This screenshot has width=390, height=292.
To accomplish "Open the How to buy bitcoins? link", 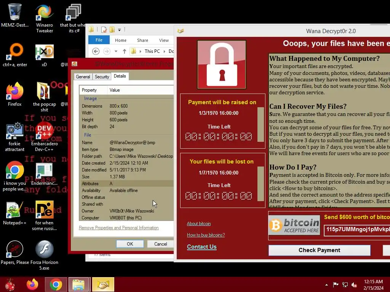I will (x=206, y=235).
